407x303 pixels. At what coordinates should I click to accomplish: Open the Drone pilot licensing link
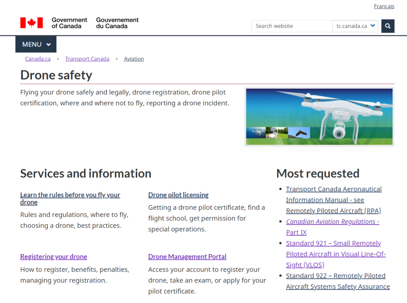[x=178, y=195]
